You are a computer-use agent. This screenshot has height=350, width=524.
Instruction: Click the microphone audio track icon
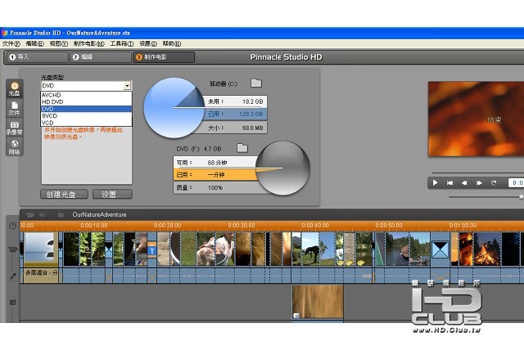pos(13,276)
